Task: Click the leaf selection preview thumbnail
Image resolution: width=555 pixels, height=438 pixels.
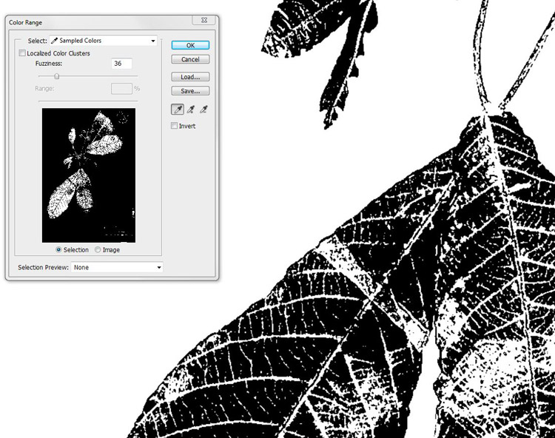Action: [89, 175]
